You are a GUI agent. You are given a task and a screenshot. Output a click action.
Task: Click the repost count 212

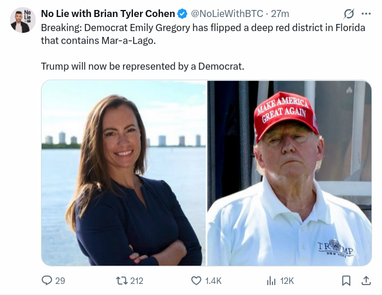[x=137, y=281]
